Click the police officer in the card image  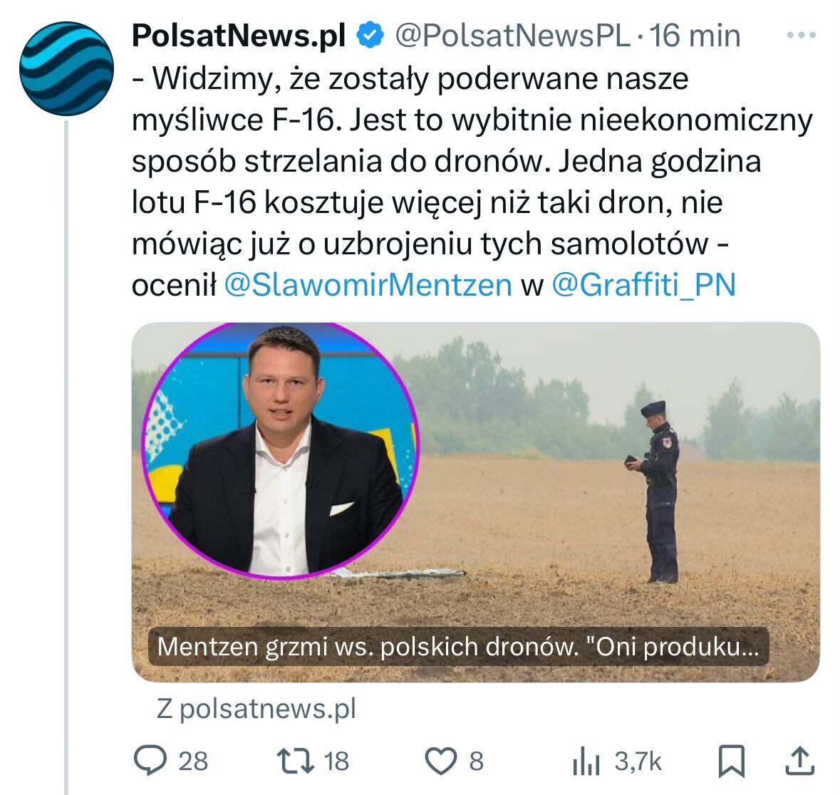pyautogui.click(x=658, y=492)
